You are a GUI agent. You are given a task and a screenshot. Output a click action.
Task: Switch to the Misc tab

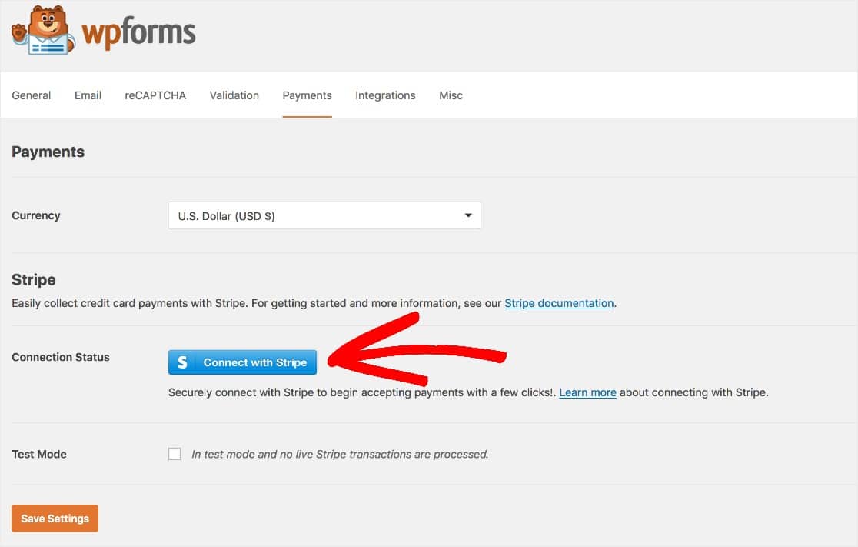[x=451, y=95]
